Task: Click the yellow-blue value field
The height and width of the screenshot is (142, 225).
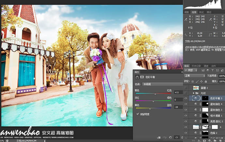Action: point(178,107)
